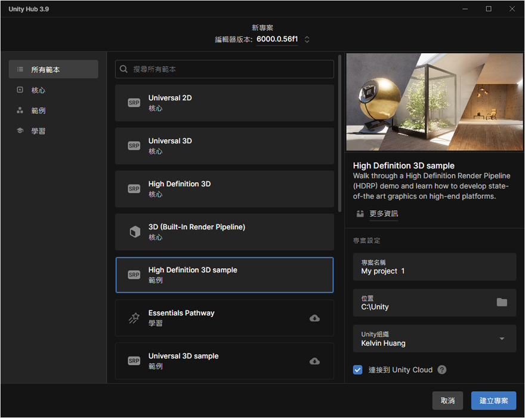Expand the editor version 6000.0.56f1 selector
Screen dimensions: 525x418
[307, 40]
